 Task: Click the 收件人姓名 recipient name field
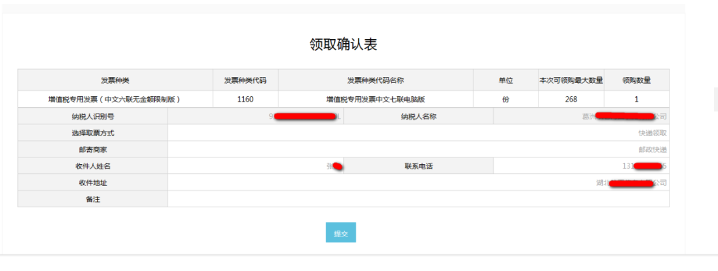255,166
